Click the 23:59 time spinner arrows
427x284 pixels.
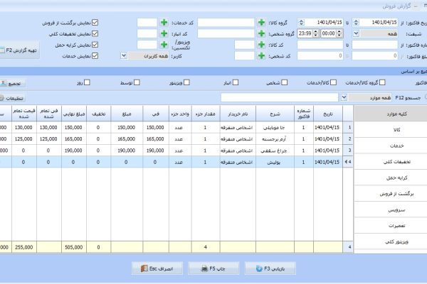pyautogui.click(x=315, y=33)
